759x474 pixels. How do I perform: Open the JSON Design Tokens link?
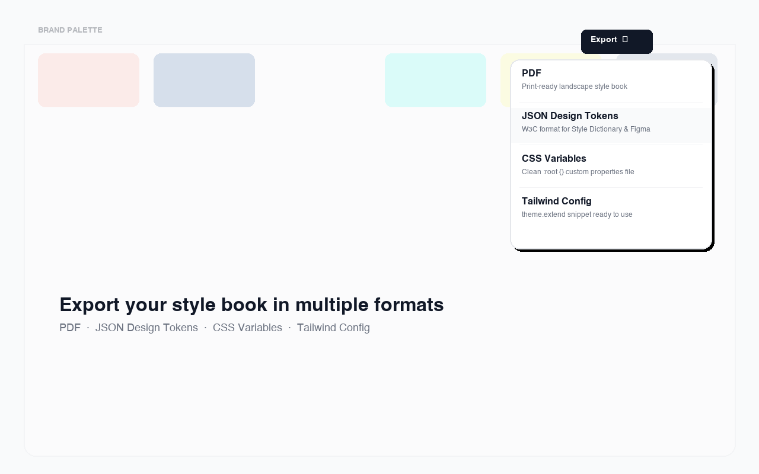pyautogui.click(x=146, y=327)
